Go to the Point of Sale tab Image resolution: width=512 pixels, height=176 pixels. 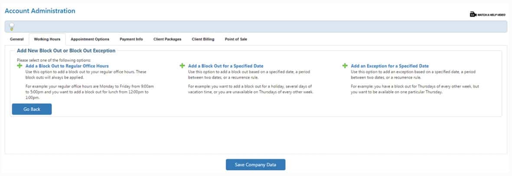coord(236,39)
